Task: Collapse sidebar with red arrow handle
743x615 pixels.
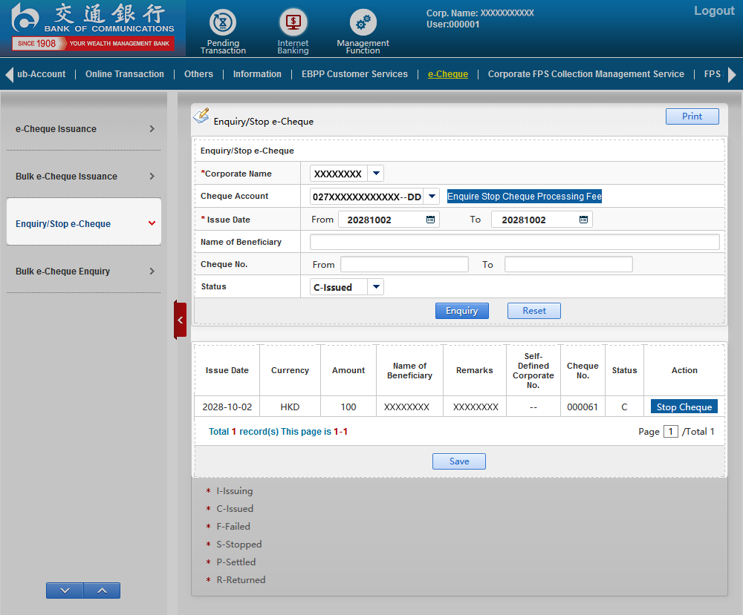Action: point(180,320)
